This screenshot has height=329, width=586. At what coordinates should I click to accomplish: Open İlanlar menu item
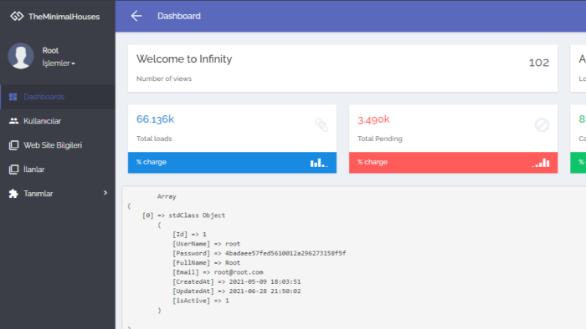coord(58,170)
